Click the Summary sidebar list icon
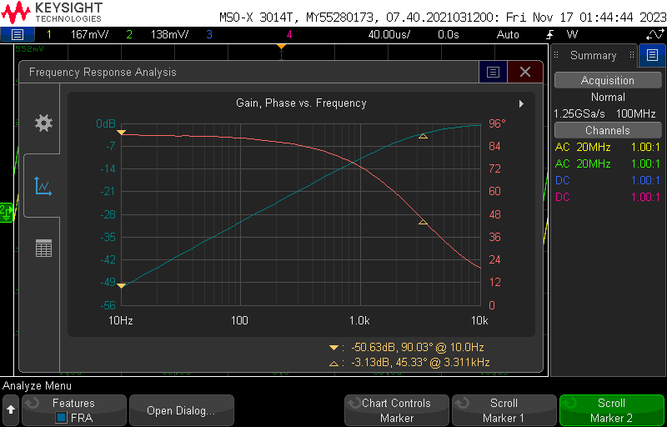Image resolution: width=667 pixels, height=427 pixels. pos(652,56)
